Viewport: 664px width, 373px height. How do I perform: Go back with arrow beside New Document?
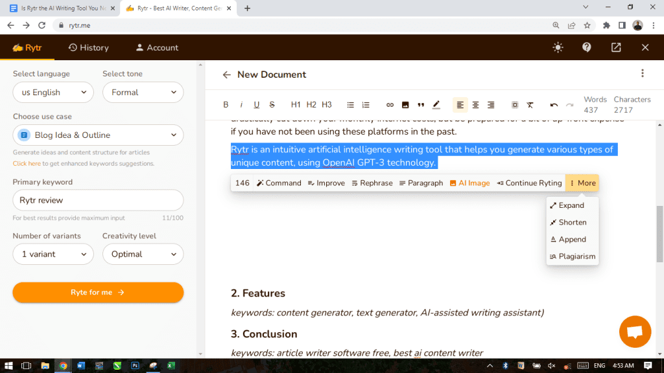(226, 75)
